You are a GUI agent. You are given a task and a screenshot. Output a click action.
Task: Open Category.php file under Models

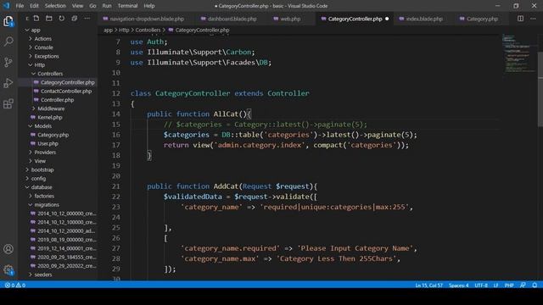53,135
